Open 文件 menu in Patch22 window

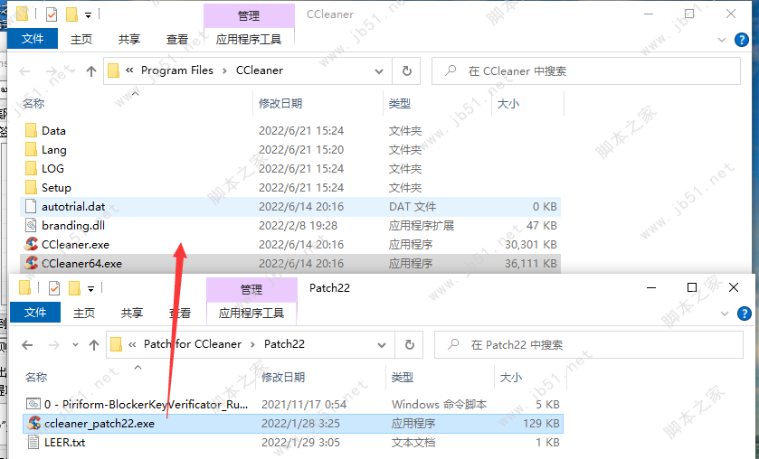point(35,313)
